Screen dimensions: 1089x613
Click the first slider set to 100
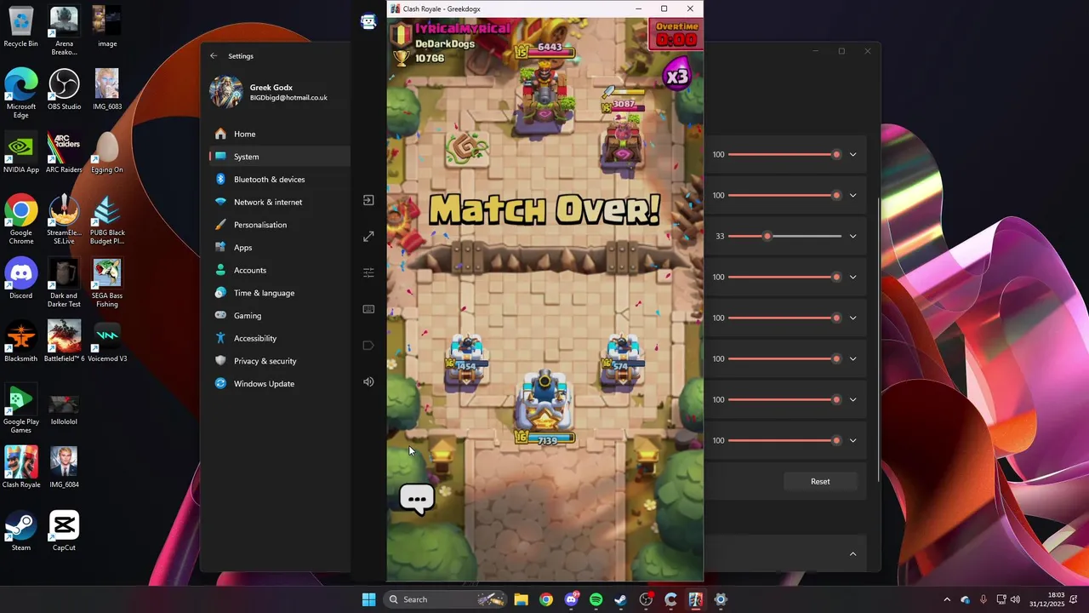784,154
